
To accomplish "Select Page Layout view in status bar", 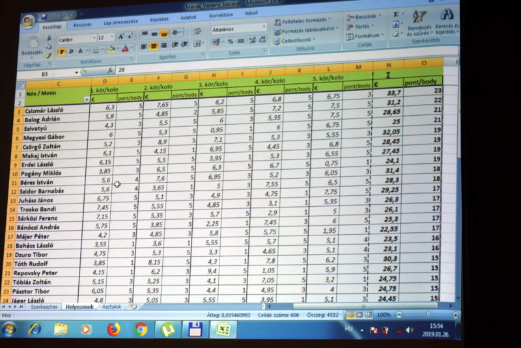I will tap(359, 314).
